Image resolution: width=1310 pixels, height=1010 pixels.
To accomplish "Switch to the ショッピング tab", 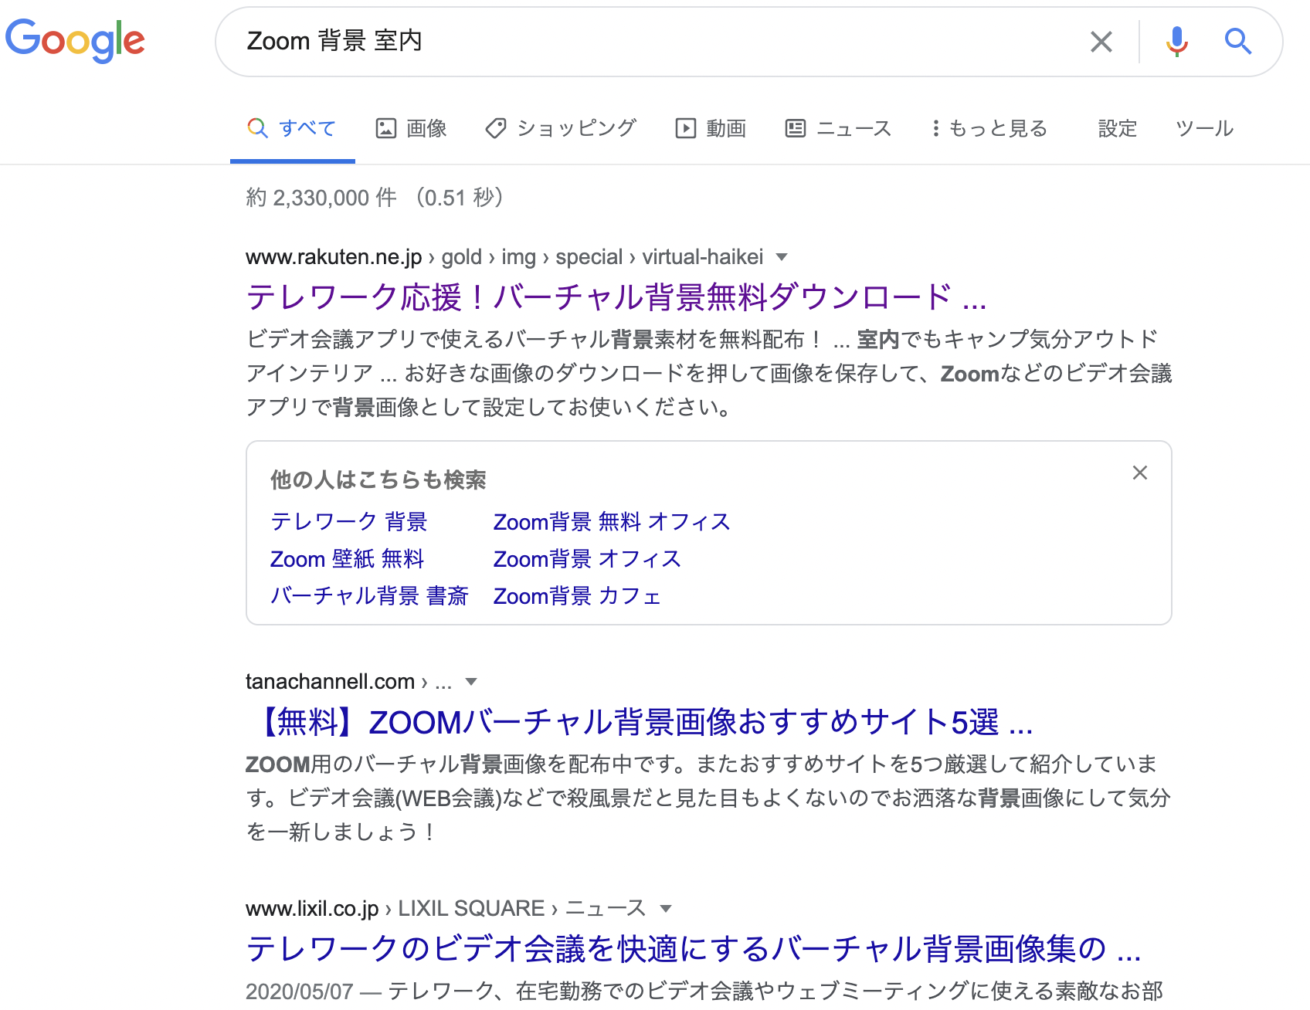I will click(x=562, y=128).
